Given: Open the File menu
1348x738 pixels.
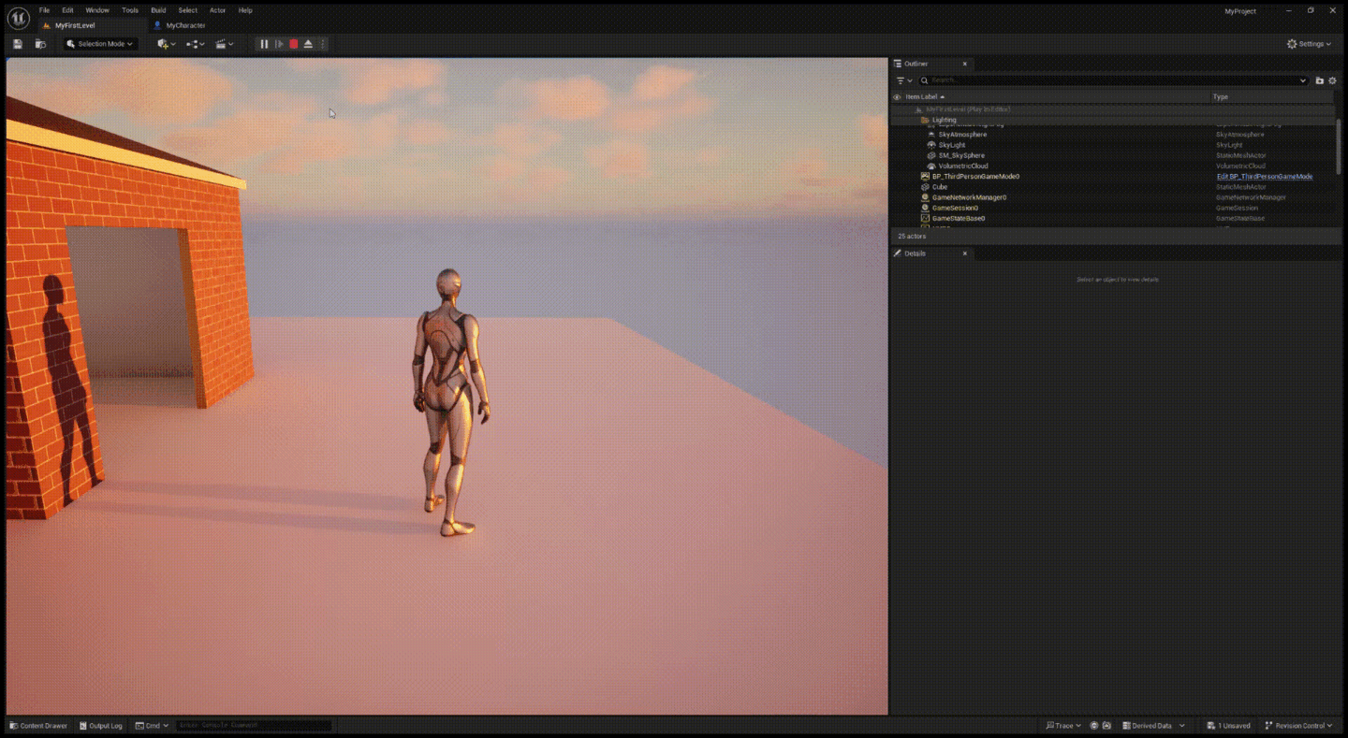Looking at the screenshot, I should tap(44, 10).
